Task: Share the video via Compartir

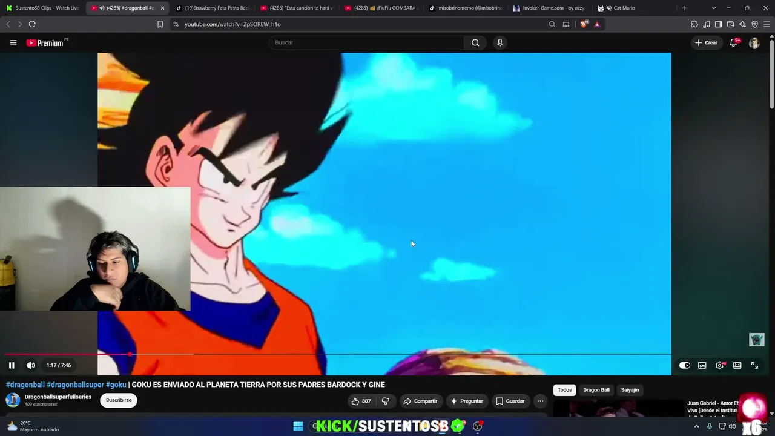Action: [420, 401]
